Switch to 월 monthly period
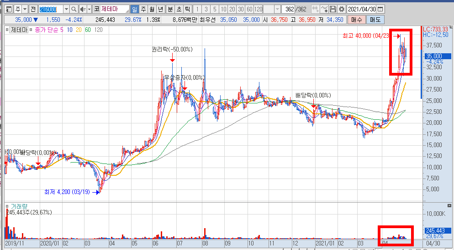The width and height of the screenshot is (454, 250). click(x=152, y=9)
